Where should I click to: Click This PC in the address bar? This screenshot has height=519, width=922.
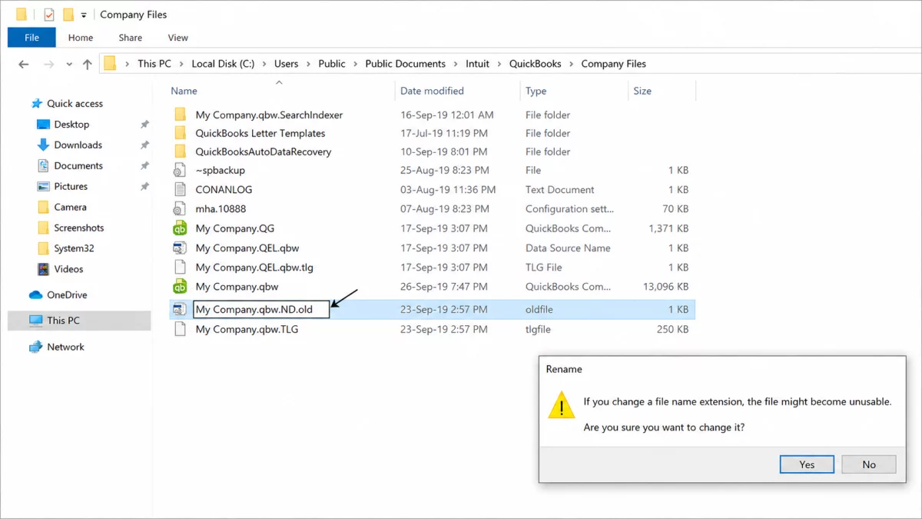[x=154, y=64]
